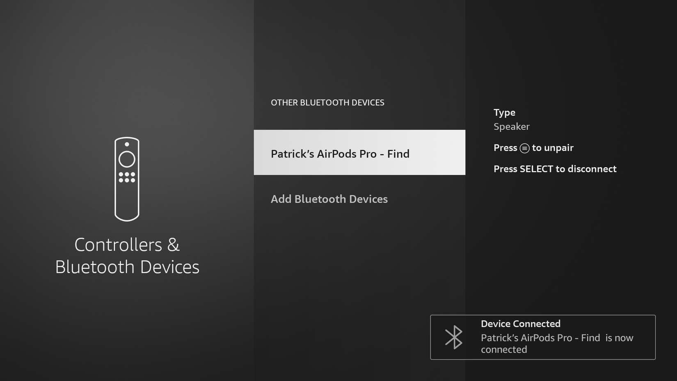Click the Fire TV remote illustration

pyautogui.click(x=127, y=179)
